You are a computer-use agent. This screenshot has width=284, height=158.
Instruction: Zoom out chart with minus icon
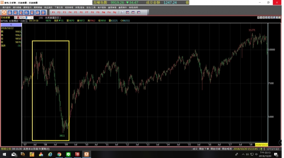[x=261, y=18]
